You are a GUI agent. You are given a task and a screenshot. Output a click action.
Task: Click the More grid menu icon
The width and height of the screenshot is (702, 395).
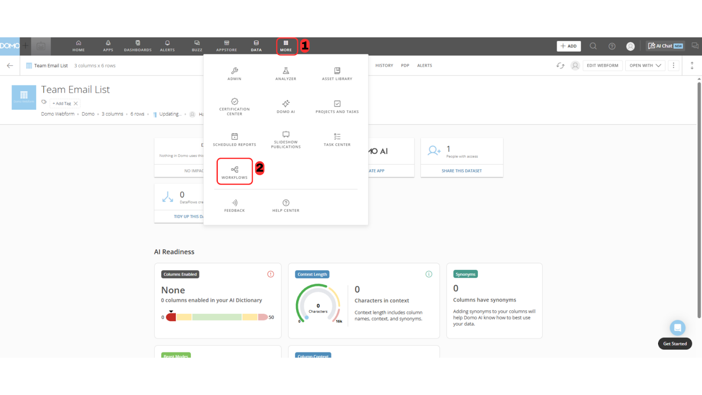pos(286,46)
